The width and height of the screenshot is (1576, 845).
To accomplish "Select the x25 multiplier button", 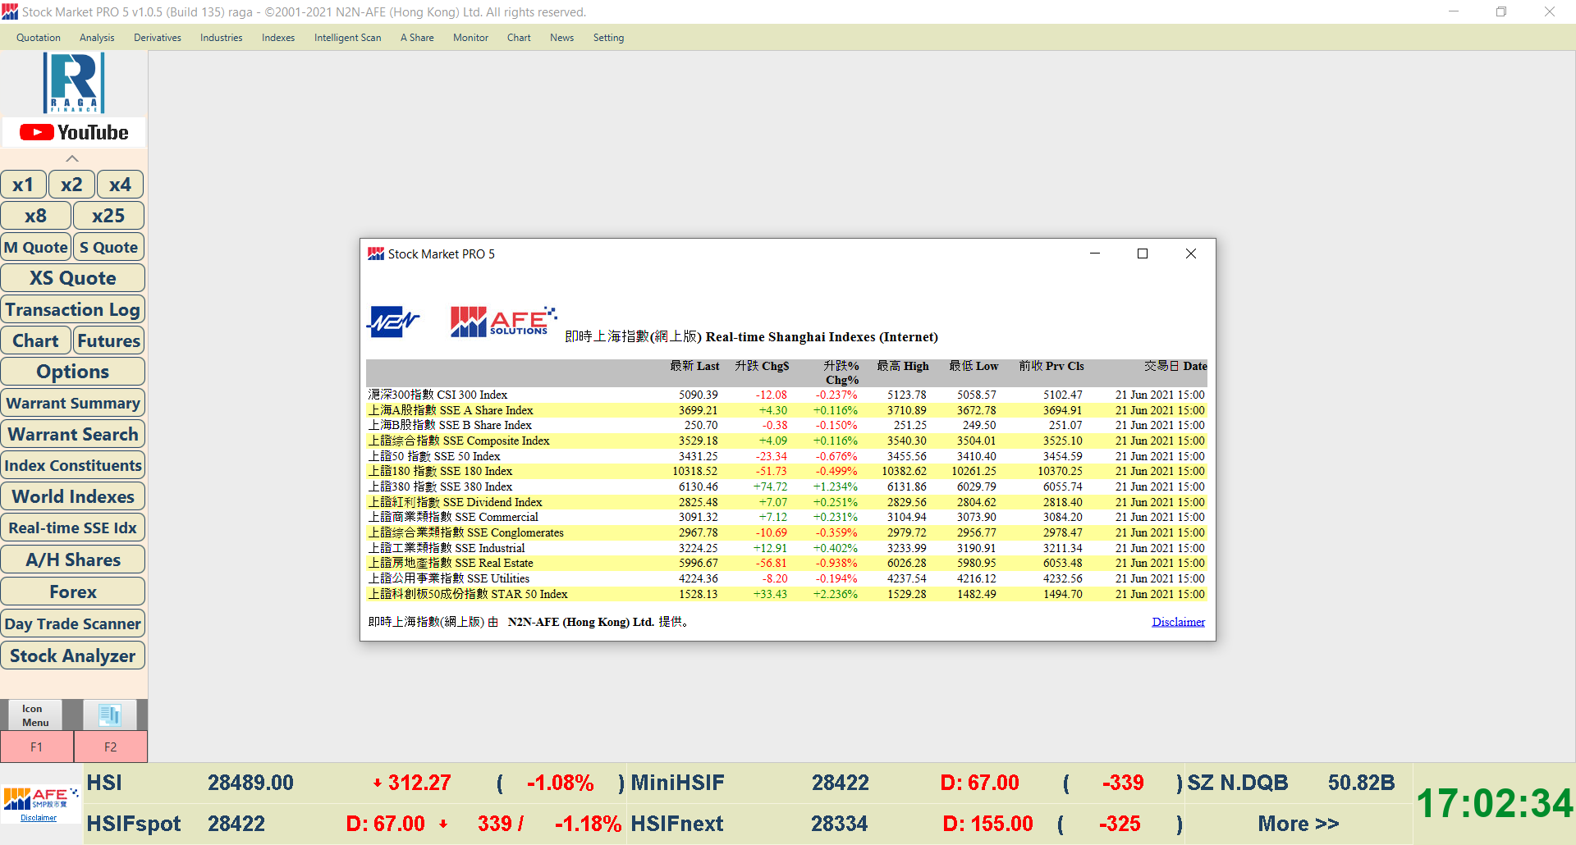I will point(108,216).
